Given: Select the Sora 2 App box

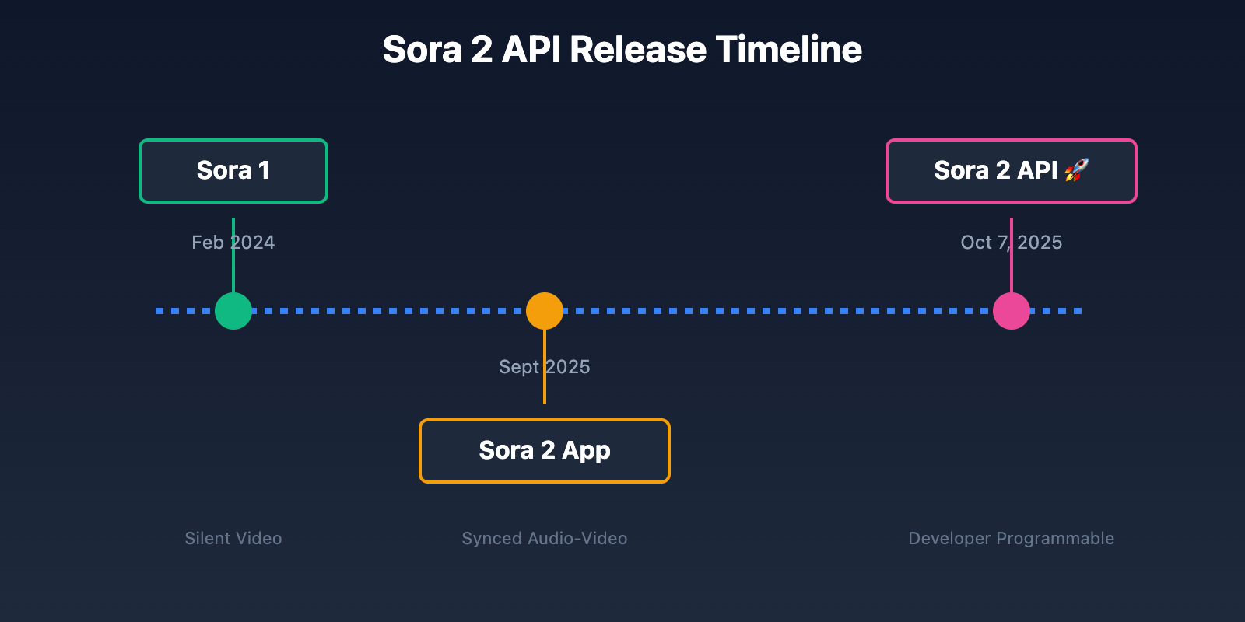Looking at the screenshot, I should pyautogui.click(x=545, y=451).
